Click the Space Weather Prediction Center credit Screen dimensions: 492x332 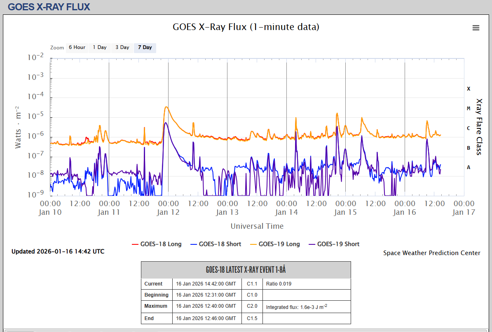431,253
